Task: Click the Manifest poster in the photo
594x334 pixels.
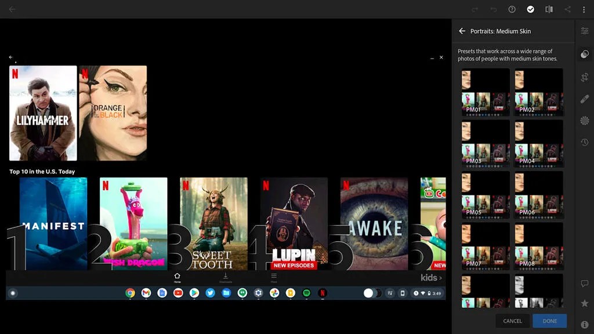Action: point(53,224)
